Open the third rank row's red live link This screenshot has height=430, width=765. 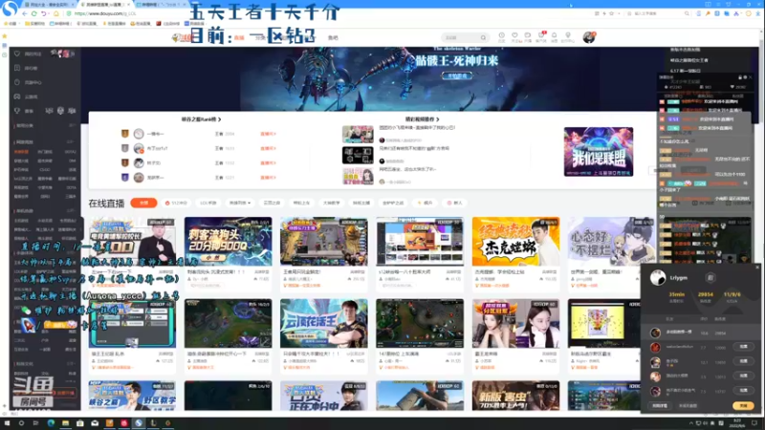(x=268, y=162)
